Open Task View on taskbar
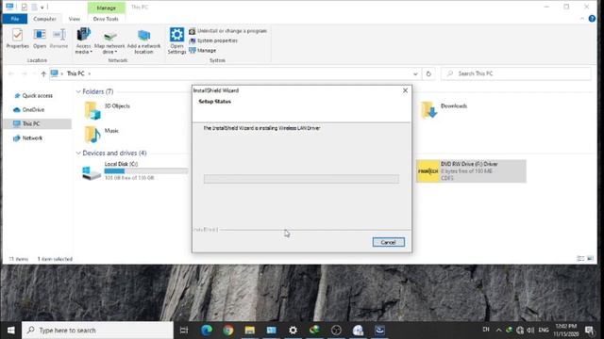This screenshot has height=339, width=604. coord(184,331)
